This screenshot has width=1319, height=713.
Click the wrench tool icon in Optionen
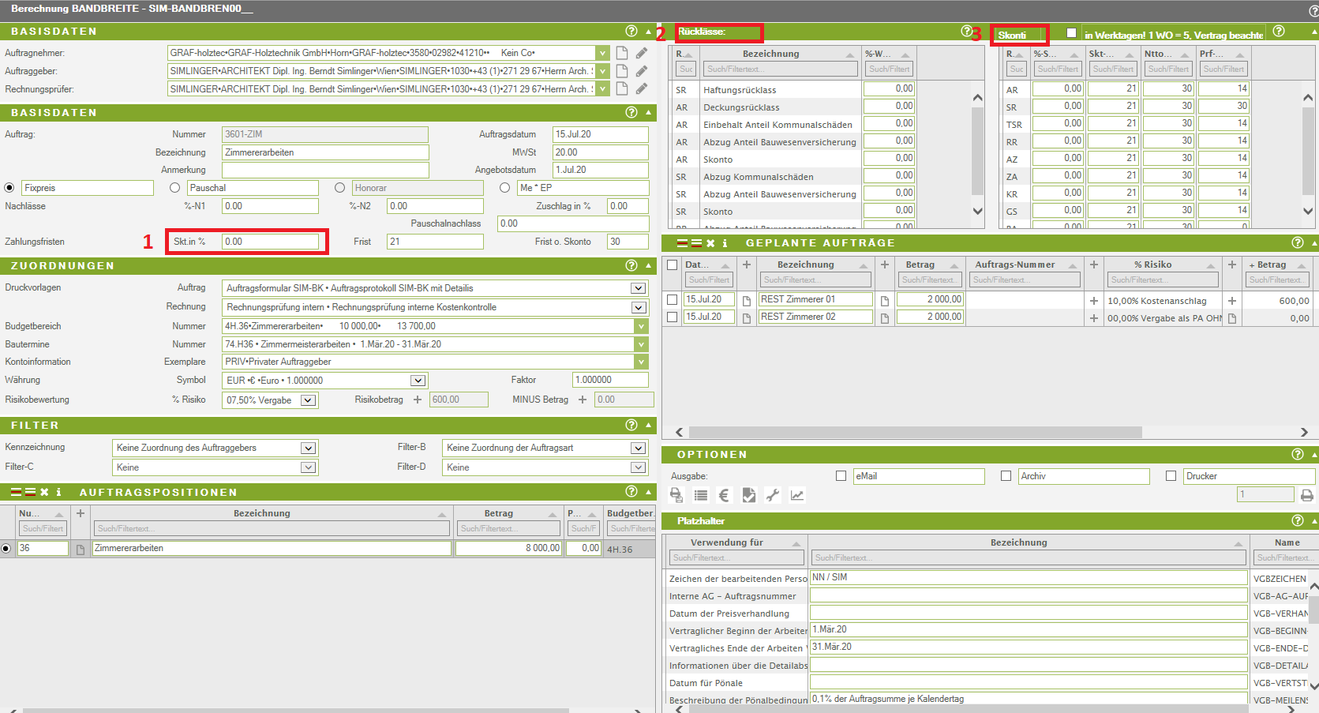click(773, 495)
